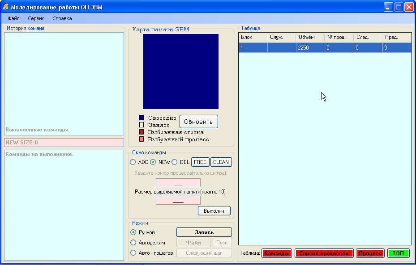
Task: Click the Команды на выполнение list
Action: [64, 205]
